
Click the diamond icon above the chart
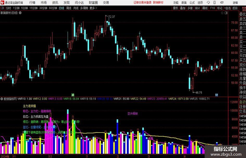222,13
